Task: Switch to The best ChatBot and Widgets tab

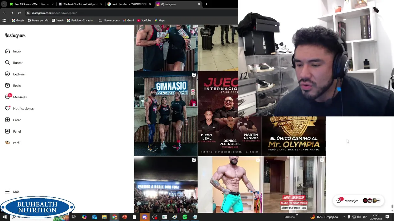Action: 80,4
